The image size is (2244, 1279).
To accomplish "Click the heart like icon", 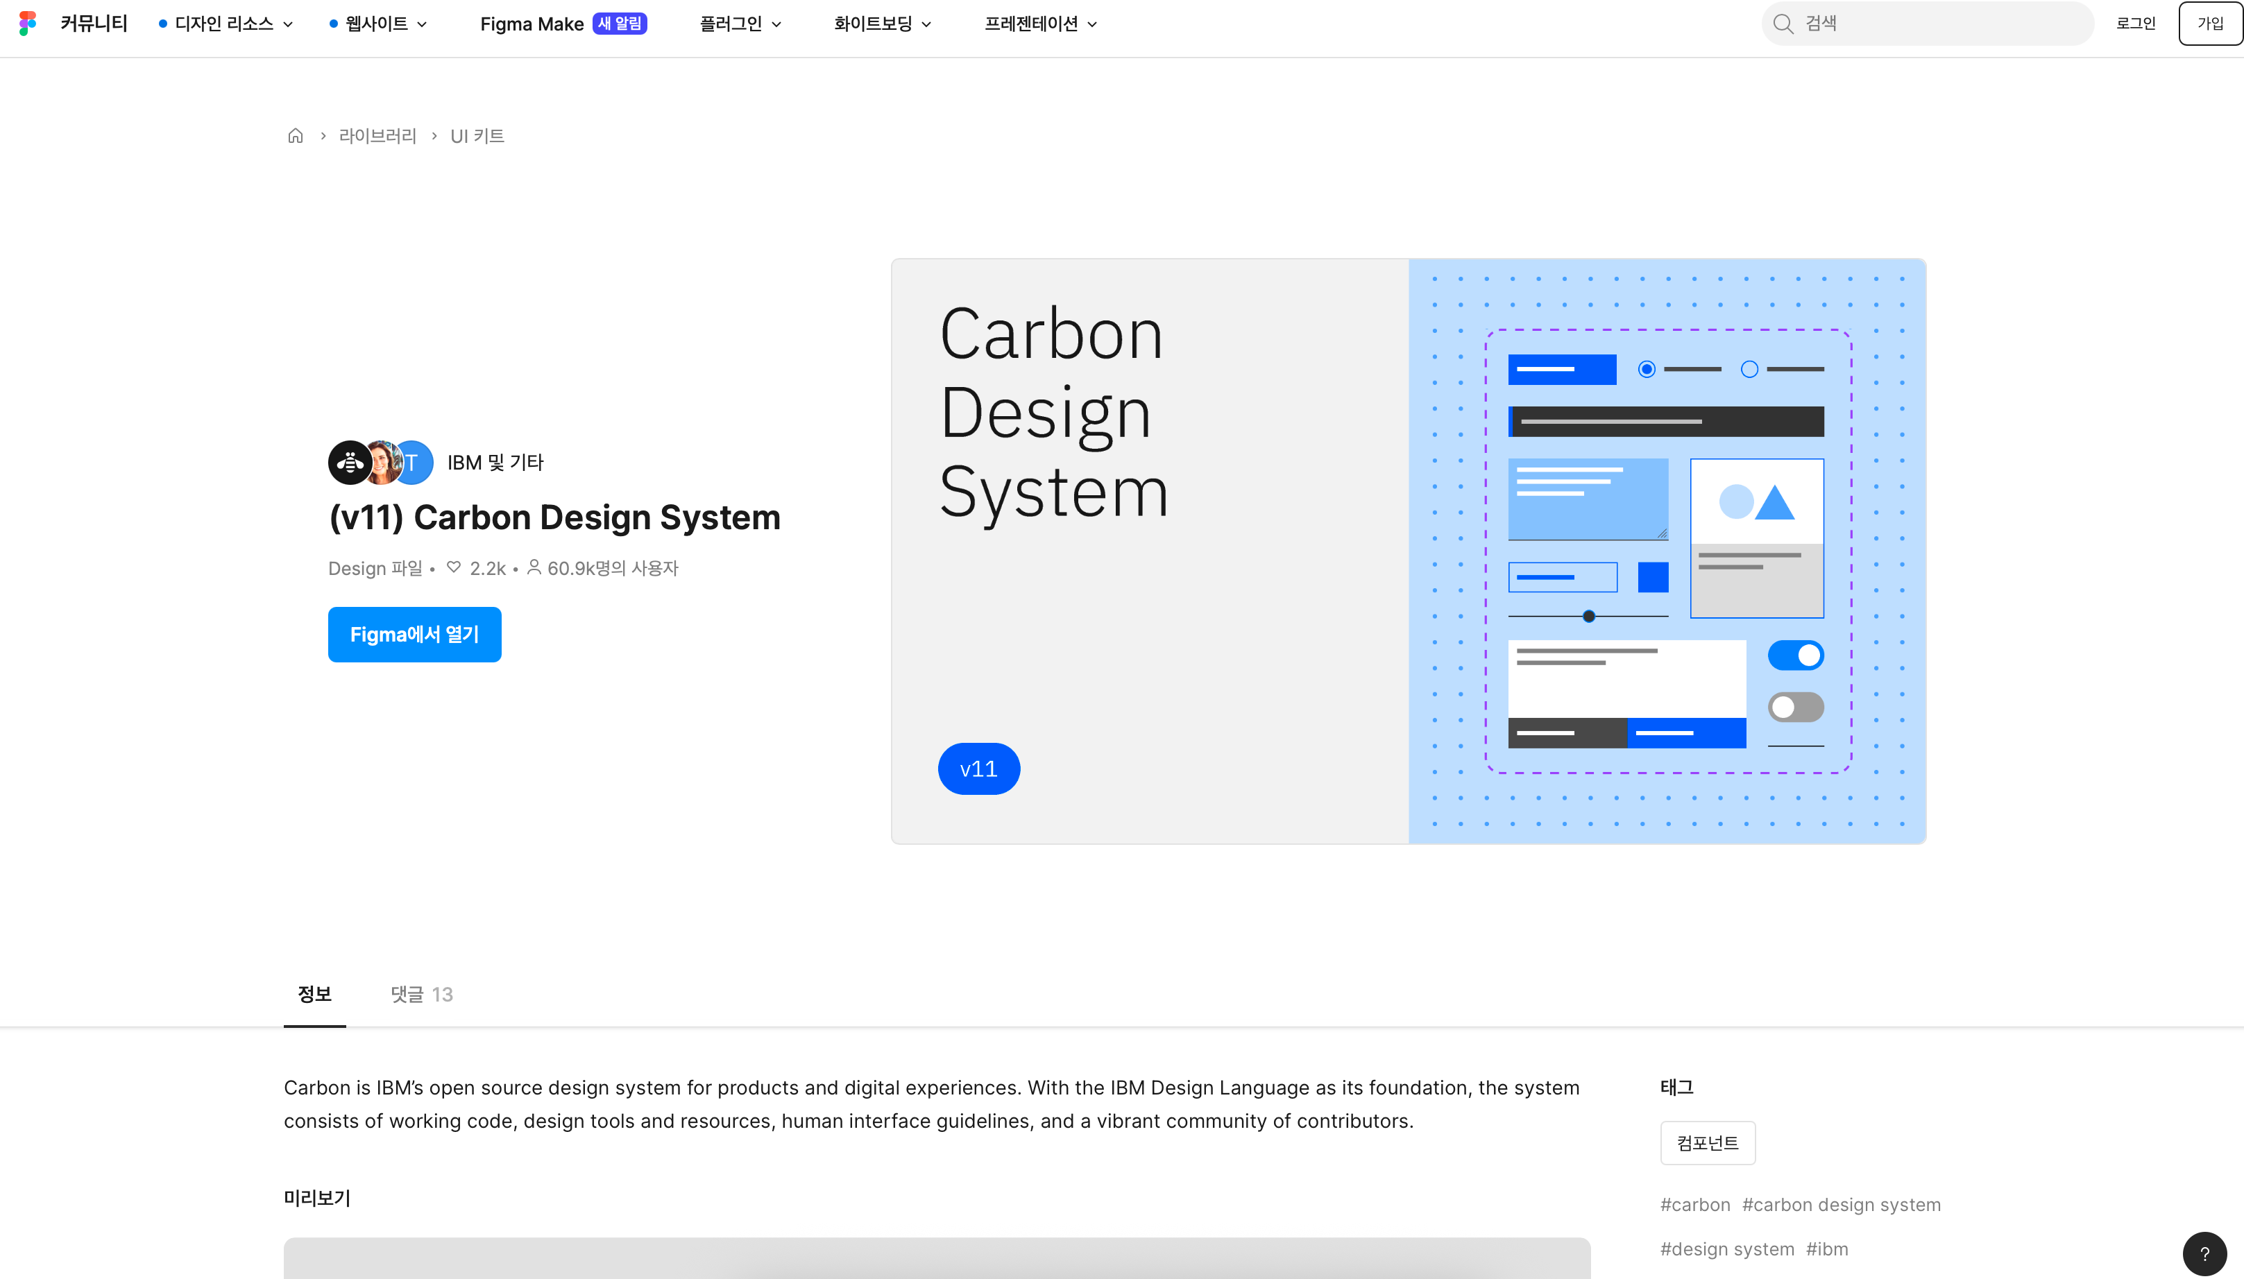I will pos(453,567).
